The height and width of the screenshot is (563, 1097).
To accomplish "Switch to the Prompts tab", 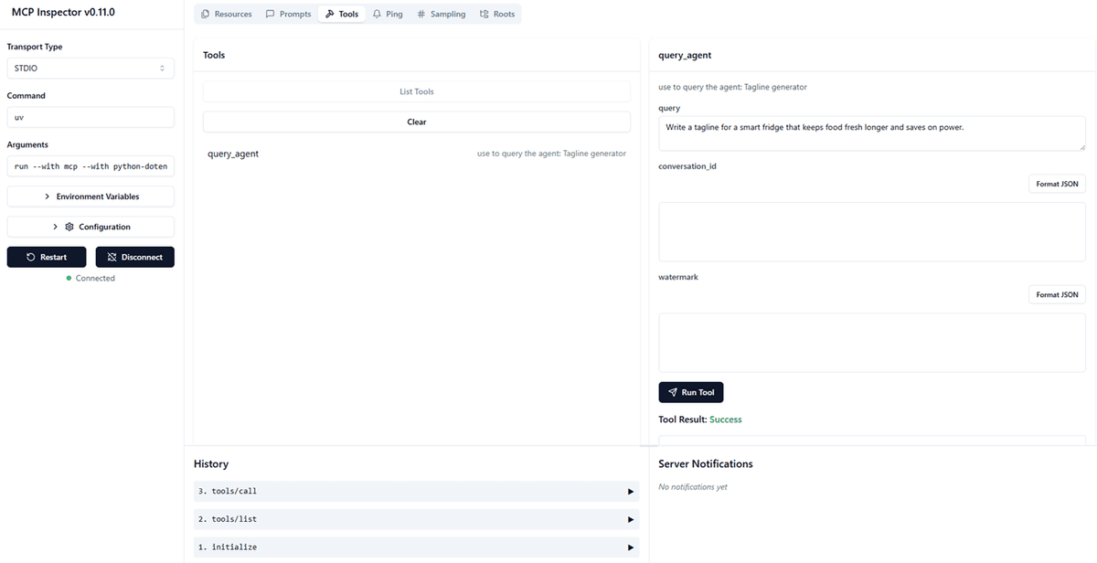I will pos(288,15).
